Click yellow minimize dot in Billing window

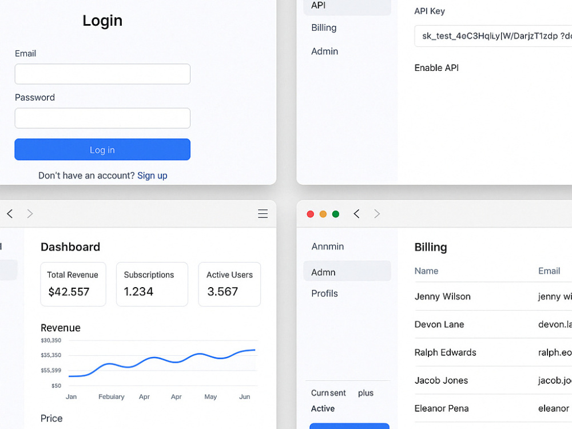click(x=323, y=214)
